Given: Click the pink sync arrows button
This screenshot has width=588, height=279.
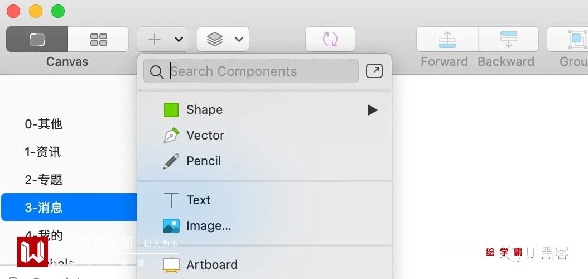Looking at the screenshot, I should click(x=330, y=39).
